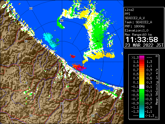Screen dimensions: 165x124
Task: Click the '11:33:58' timestamp
Action: pyautogui.click(x=142, y=40)
